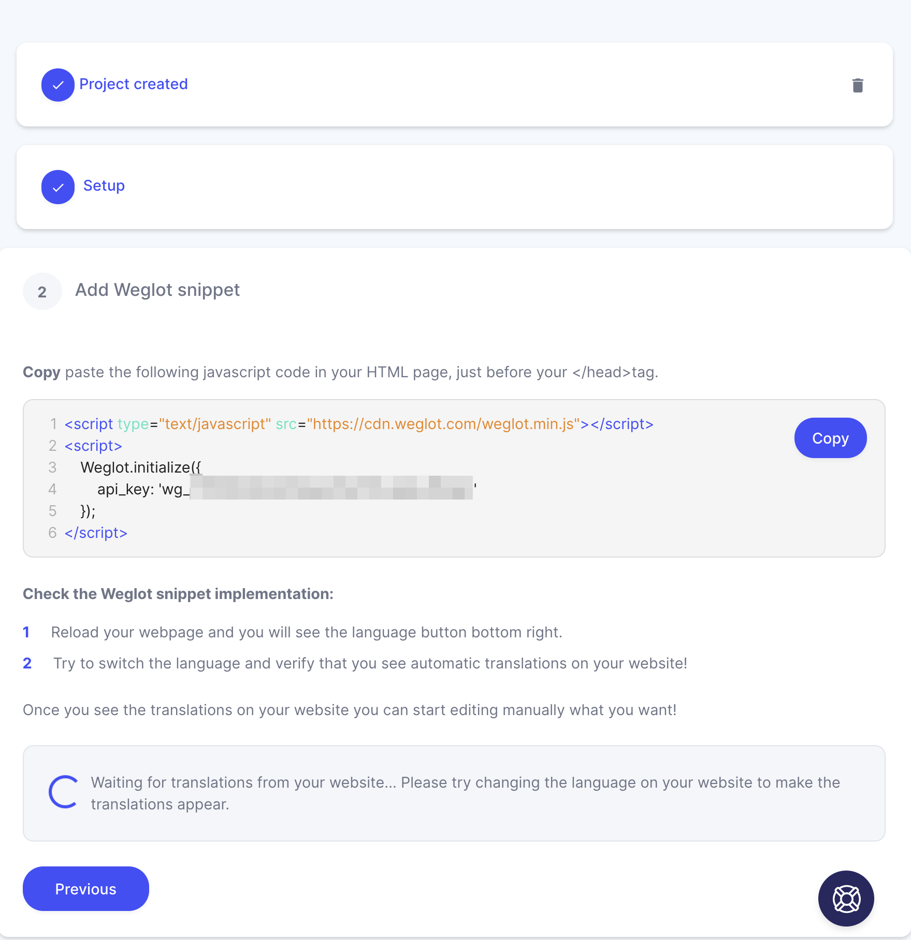Click the closing script tag on line 6
This screenshot has width=911, height=940.
tap(96, 533)
